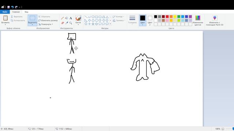The width and height of the screenshot is (234, 131).
Task: Select the Rounded rectangle shape
Action: click(100, 17)
